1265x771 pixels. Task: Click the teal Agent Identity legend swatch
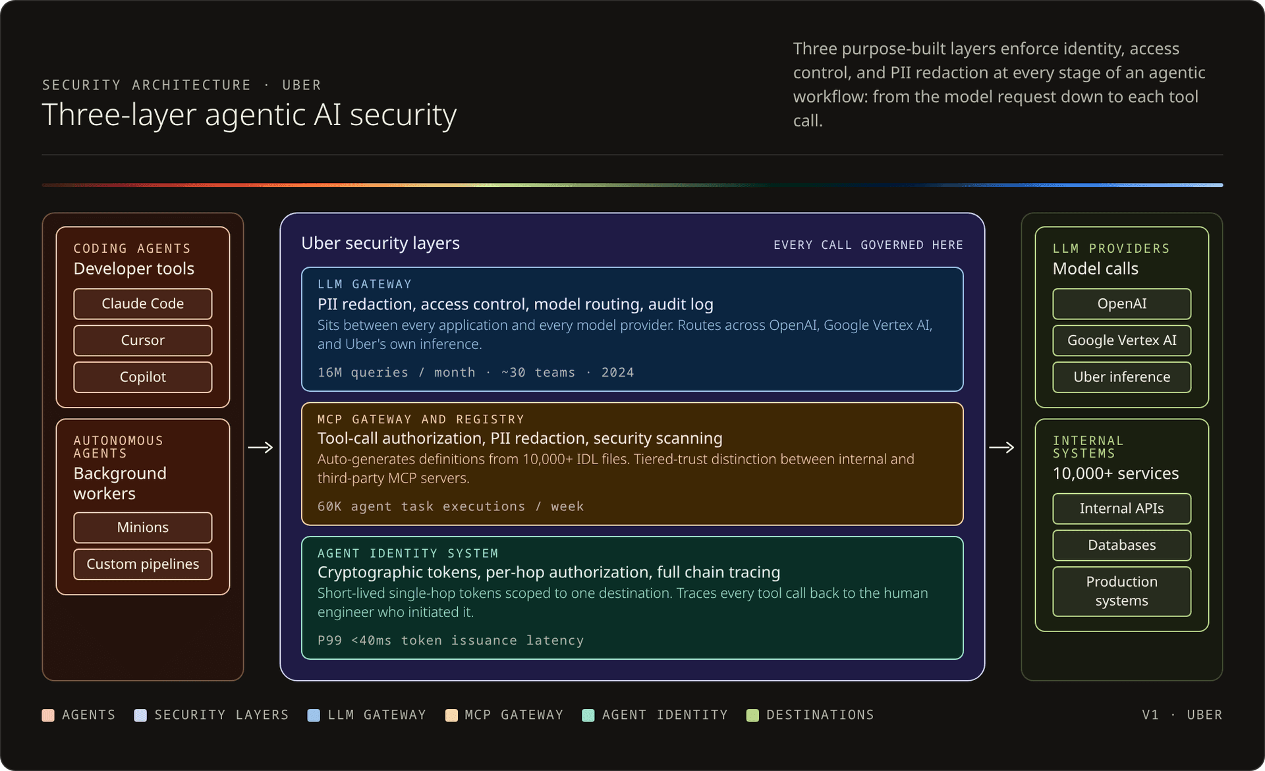point(588,715)
